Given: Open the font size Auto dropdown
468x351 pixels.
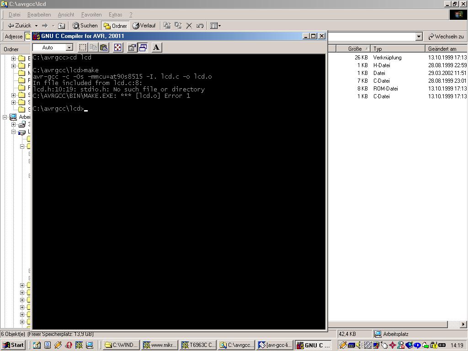Looking at the screenshot, I should 69,48.
